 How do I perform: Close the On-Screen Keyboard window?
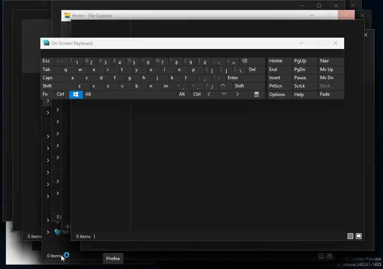[335, 43]
